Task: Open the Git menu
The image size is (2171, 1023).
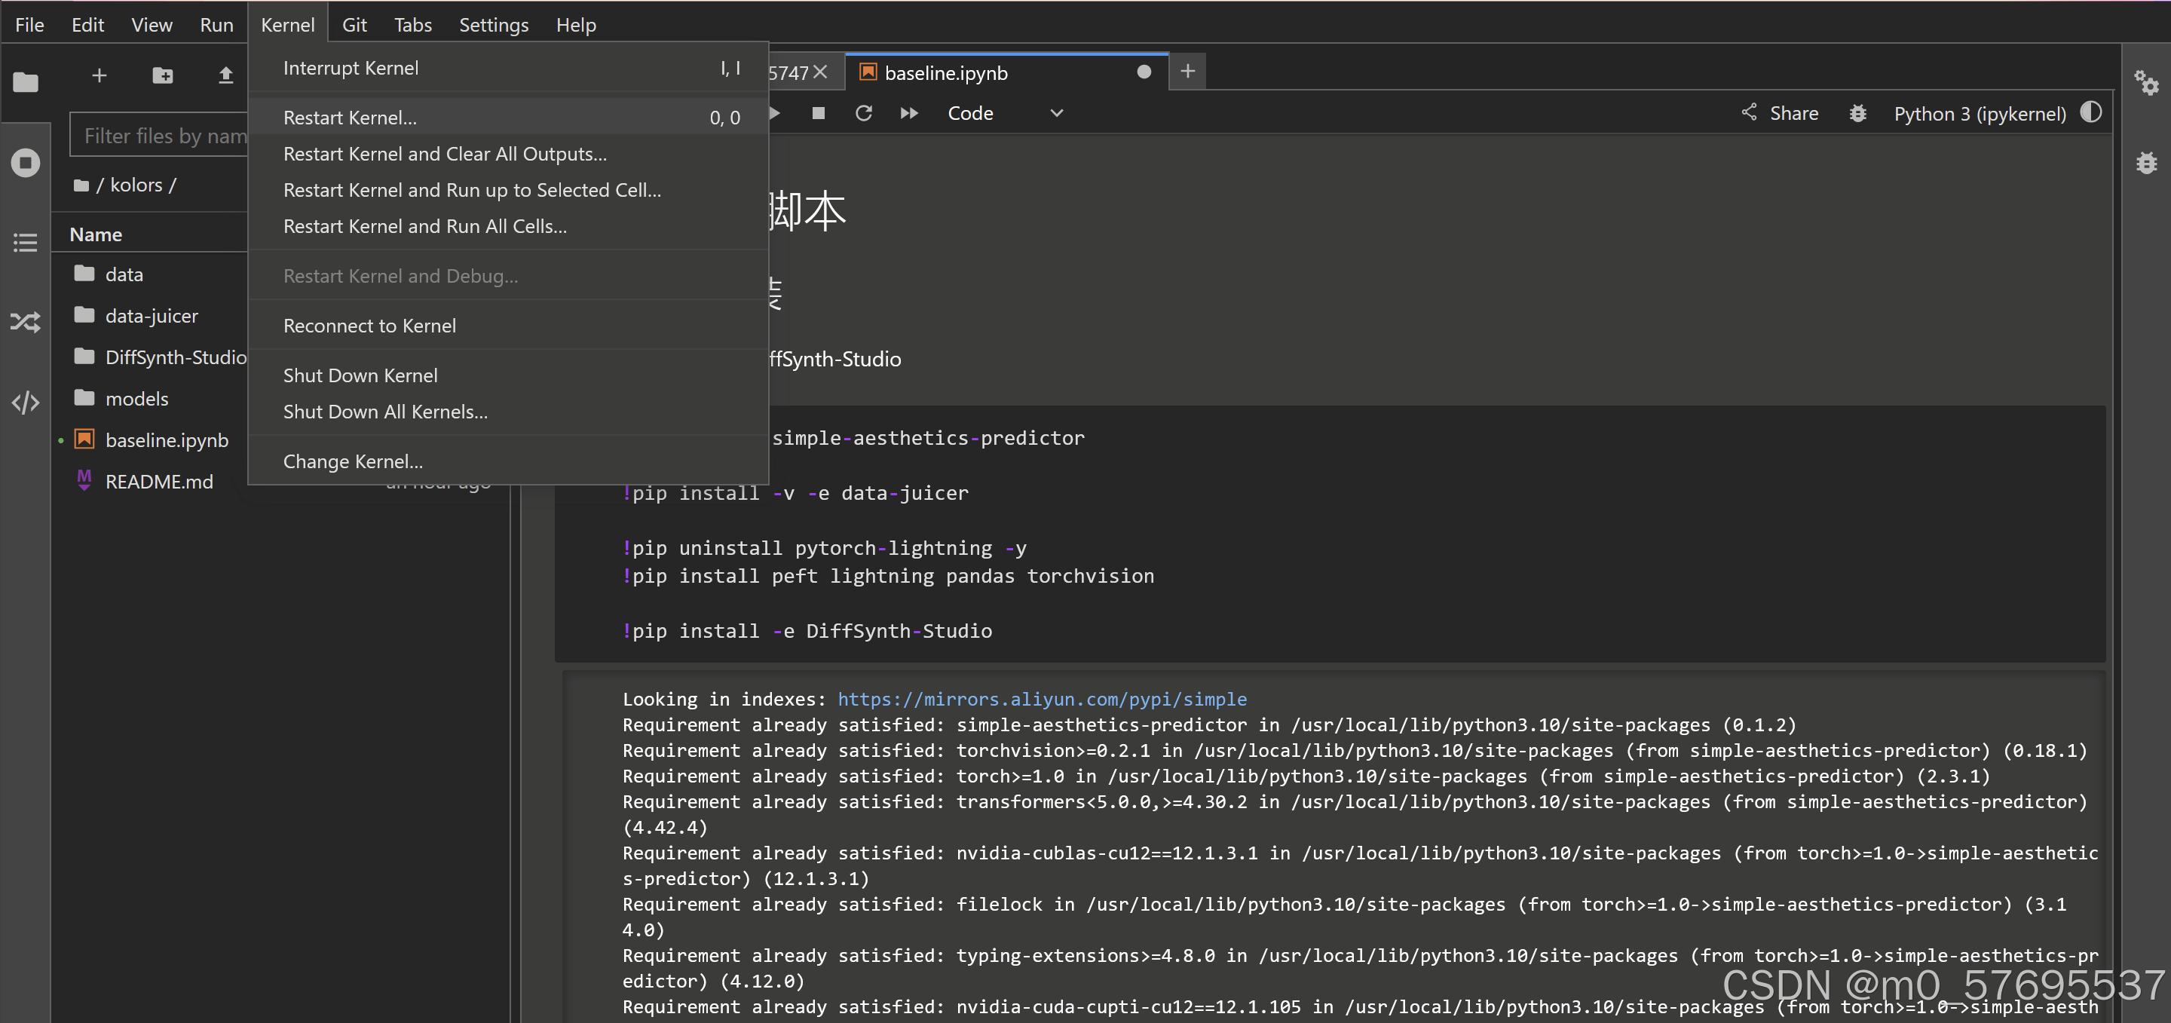Action: tap(354, 24)
